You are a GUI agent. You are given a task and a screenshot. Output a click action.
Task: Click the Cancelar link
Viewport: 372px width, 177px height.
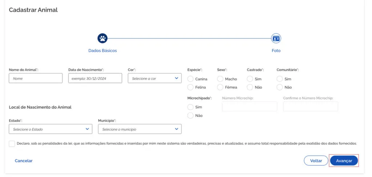[x=24, y=161]
